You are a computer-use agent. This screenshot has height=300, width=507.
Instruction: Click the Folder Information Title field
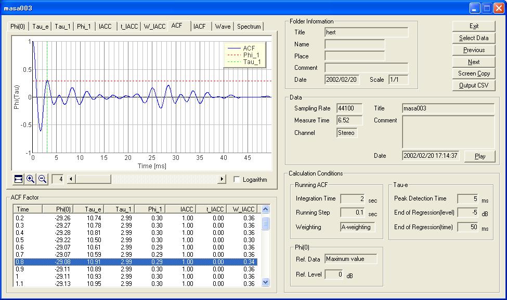click(366, 32)
